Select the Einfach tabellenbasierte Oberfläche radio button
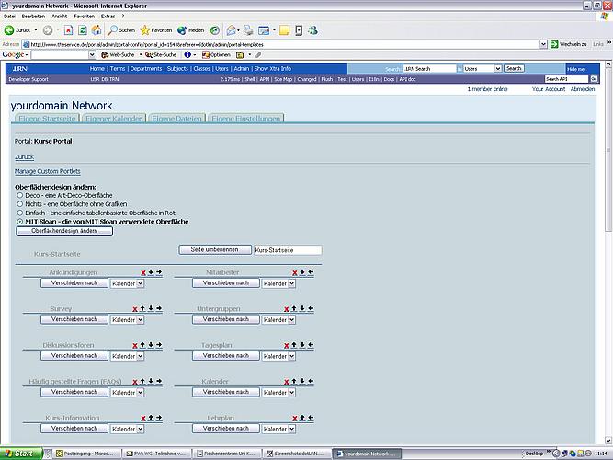This screenshot has height=460, width=613. (20, 213)
